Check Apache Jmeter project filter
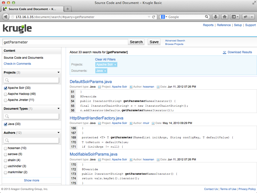 pos(6,100)
